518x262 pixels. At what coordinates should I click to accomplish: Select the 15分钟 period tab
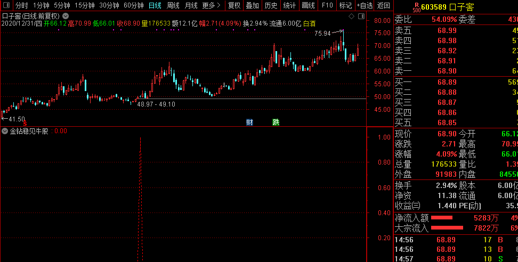pos(85,5)
